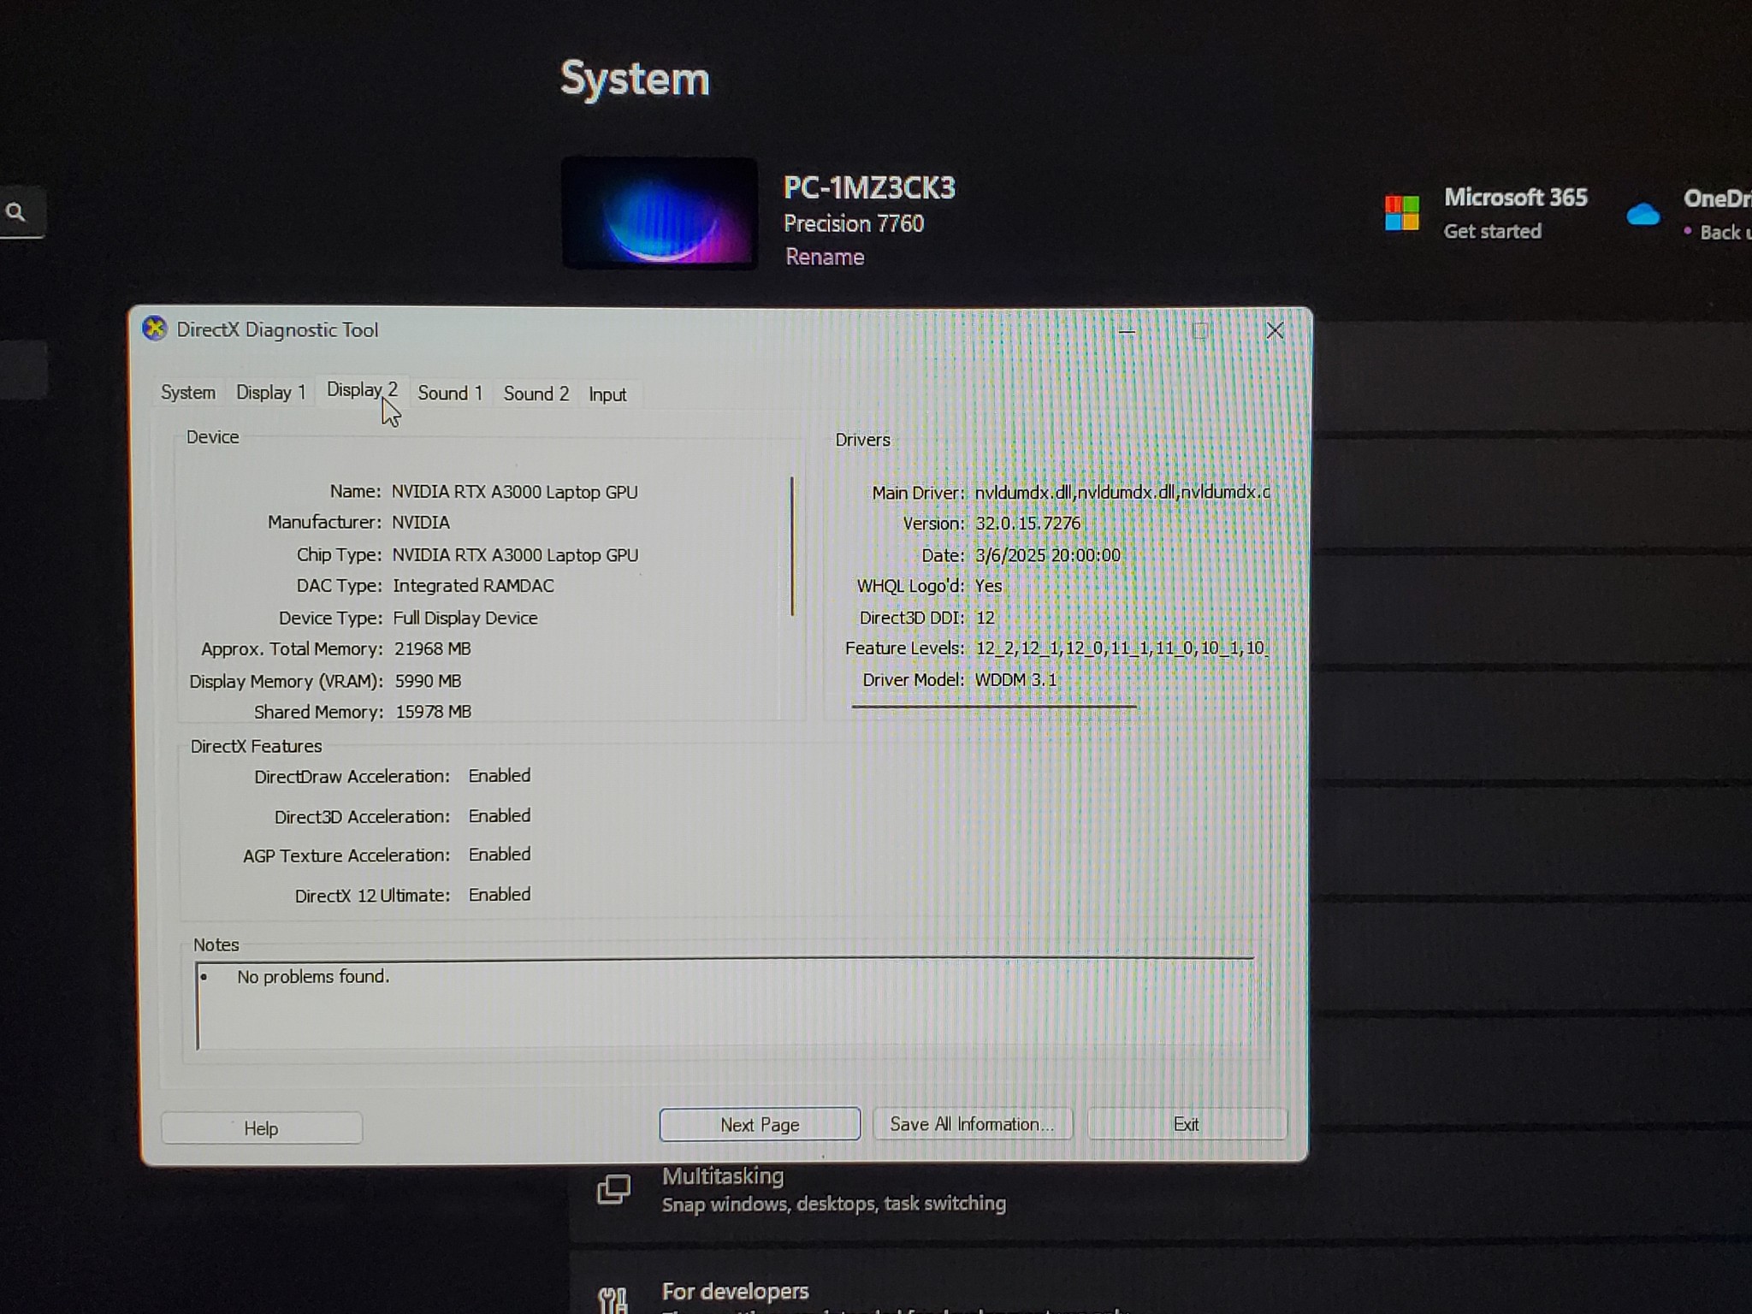Click Display Memory value 5990 MB
The height and width of the screenshot is (1314, 1752).
[x=428, y=681]
